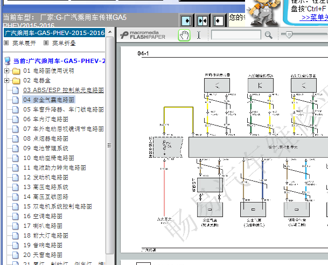Open 01 电路图使用说明
The height and width of the screenshot is (265, 328).
click(x=48, y=71)
